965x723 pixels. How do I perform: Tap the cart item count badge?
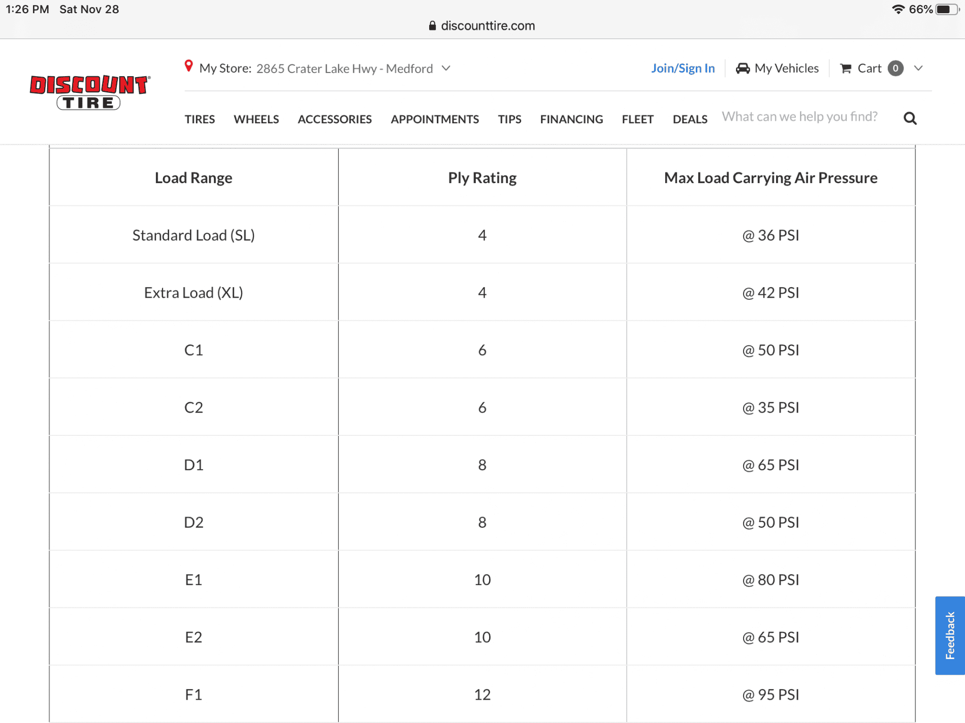(x=895, y=68)
